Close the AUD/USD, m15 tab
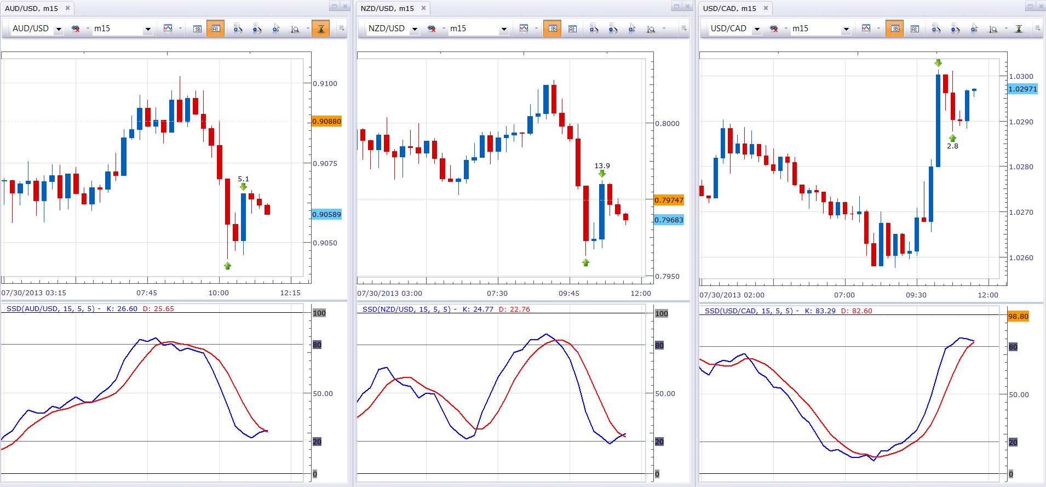The width and height of the screenshot is (1046, 487). pos(67,8)
